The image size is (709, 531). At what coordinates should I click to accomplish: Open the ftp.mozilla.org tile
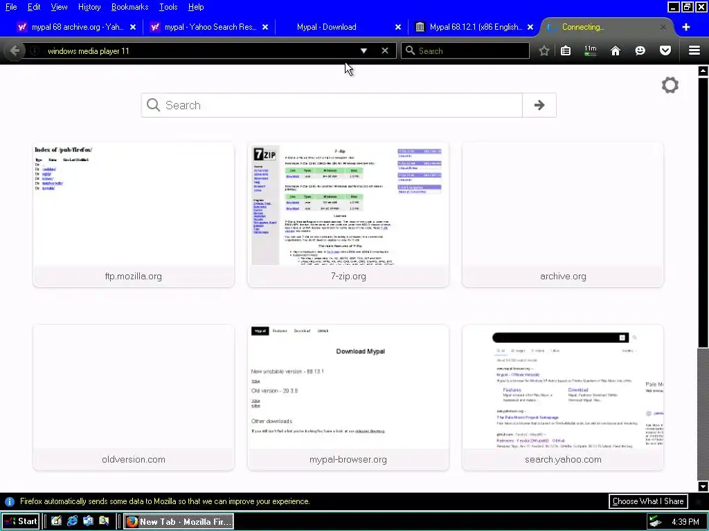134,214
